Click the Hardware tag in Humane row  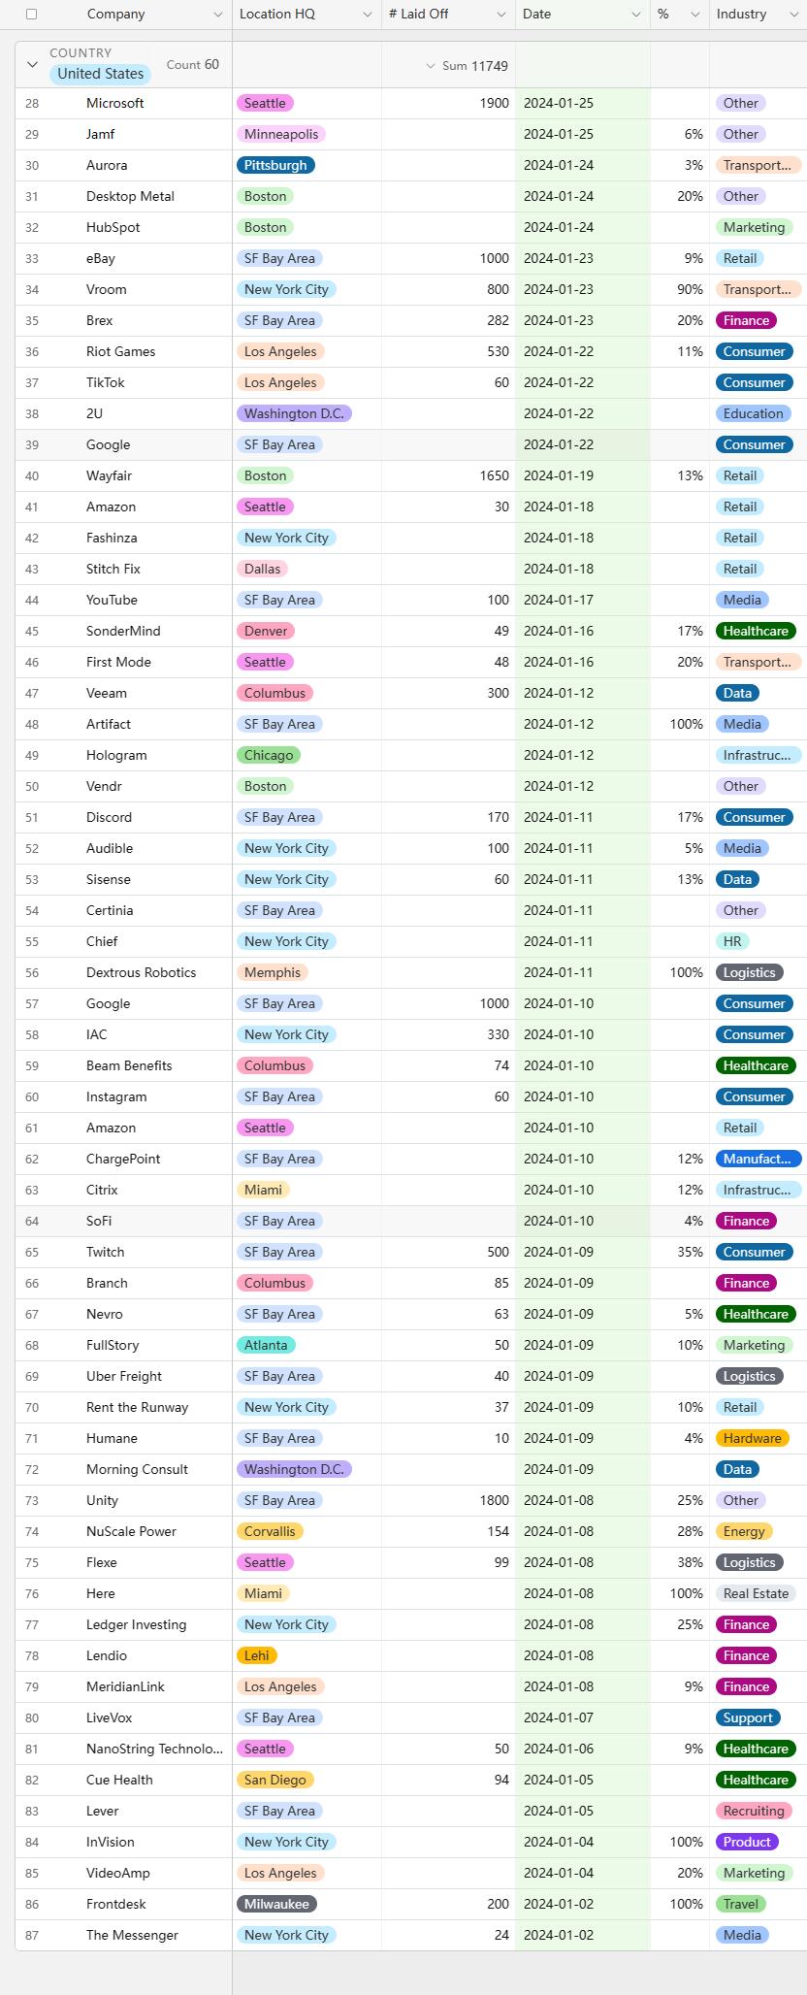(x=752, y=1438)
